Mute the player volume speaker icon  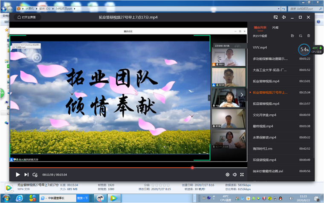[x=234, y=175]
